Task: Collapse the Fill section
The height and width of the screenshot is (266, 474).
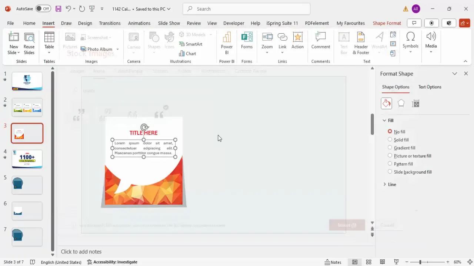Action: (x=384, y=120)
